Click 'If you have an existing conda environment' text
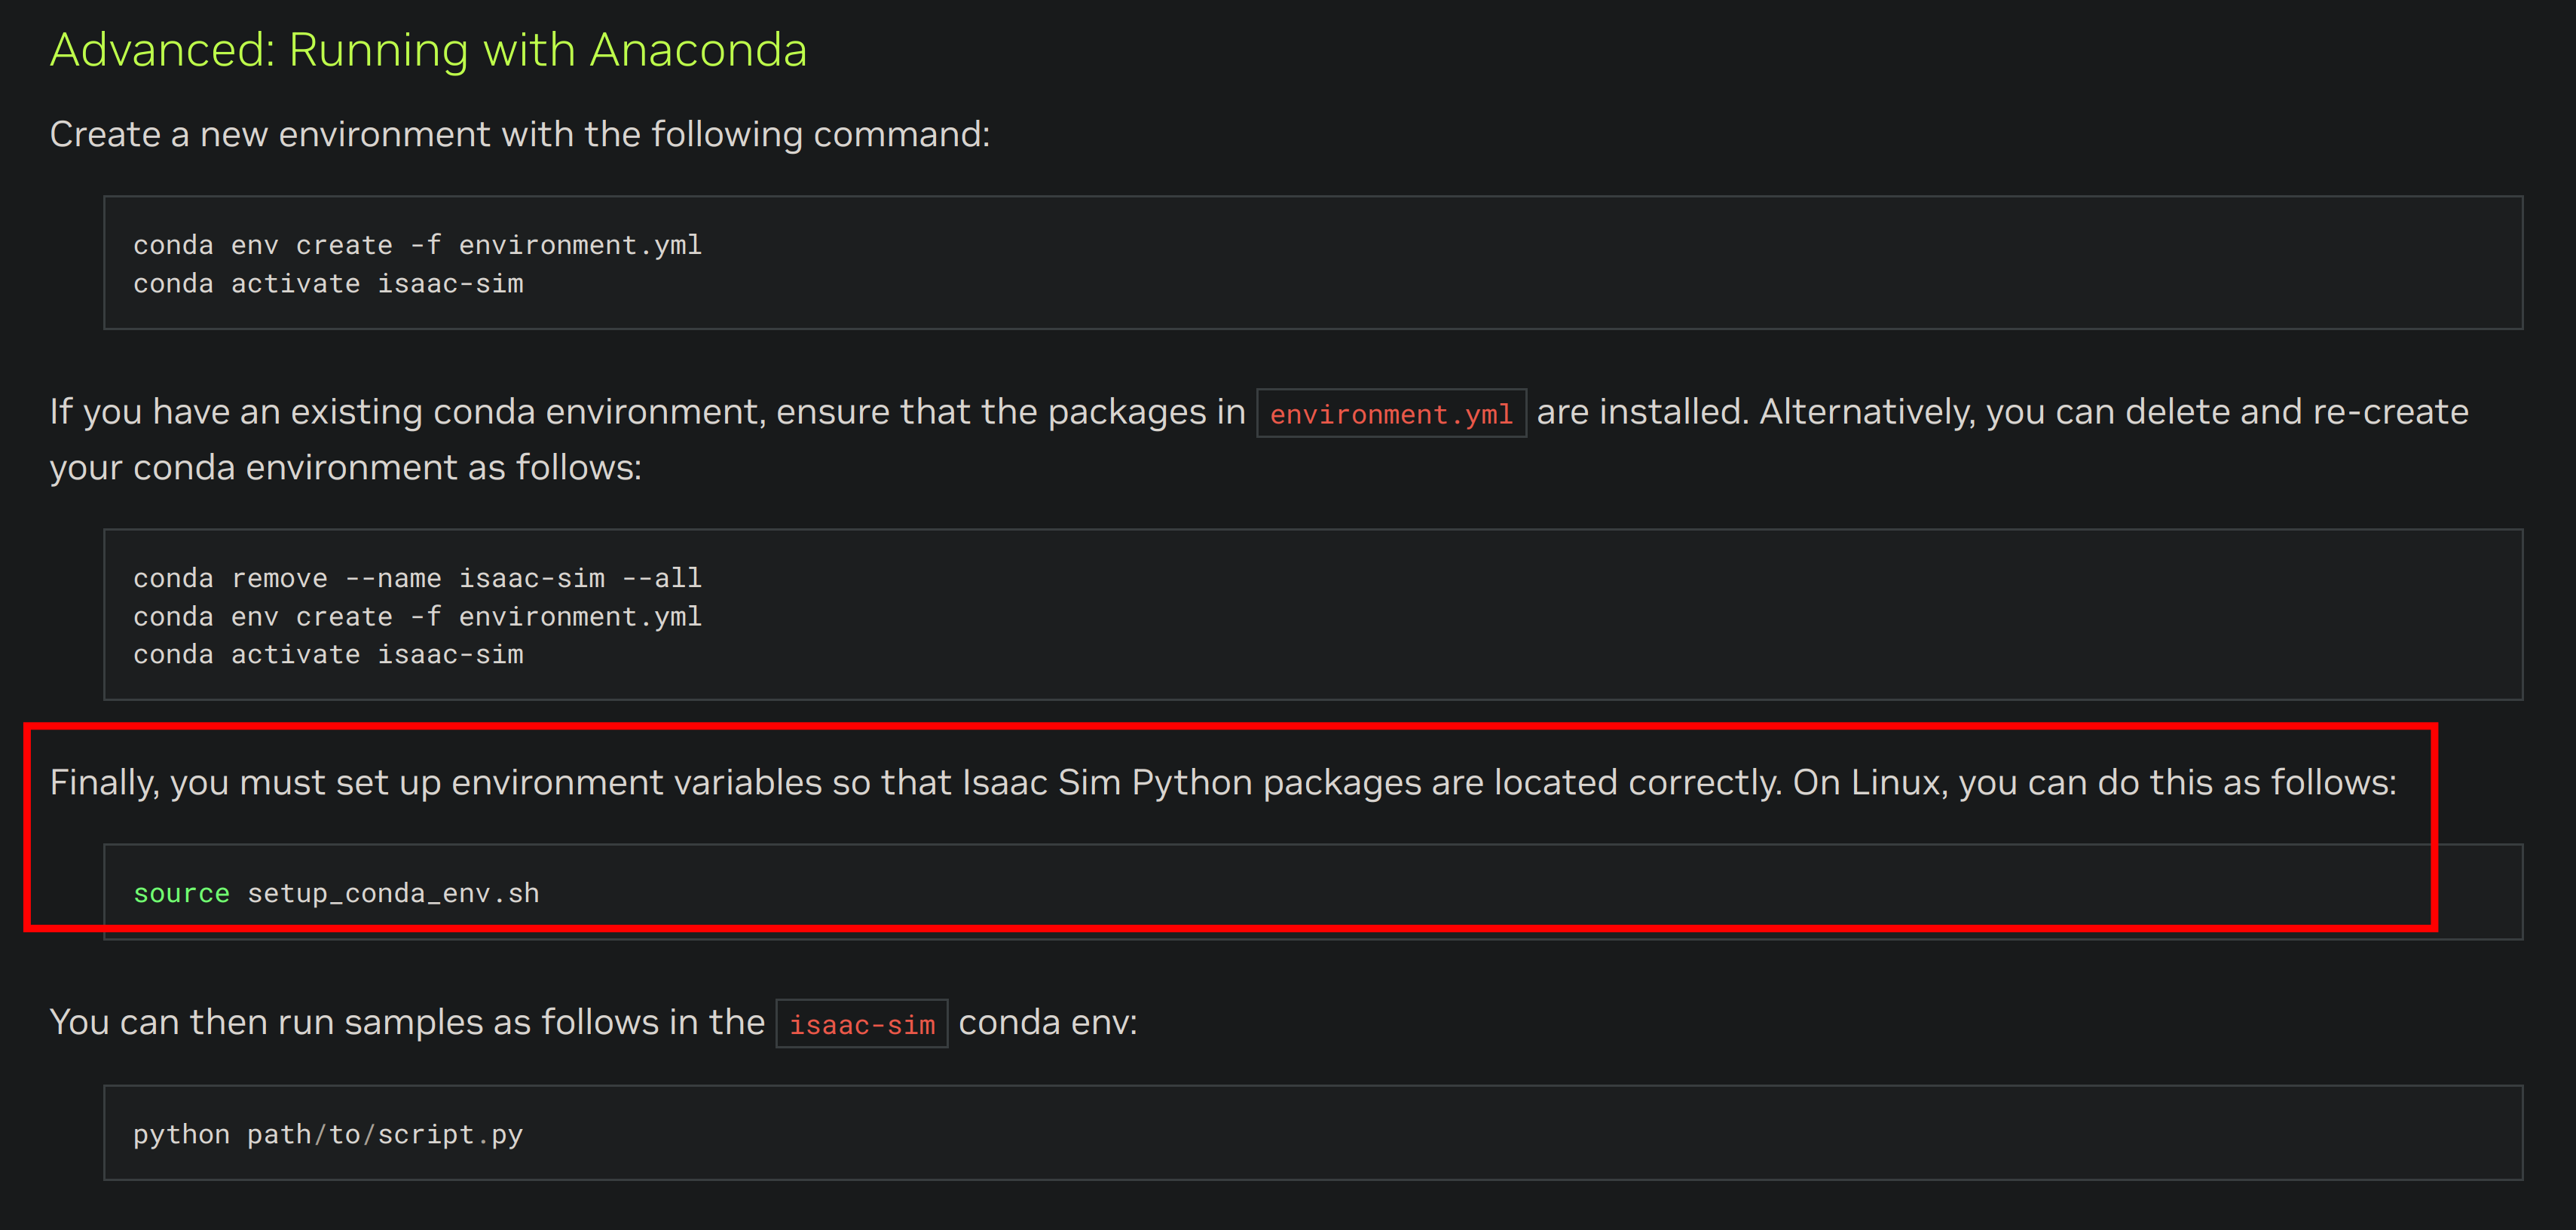 click(400, 412)
